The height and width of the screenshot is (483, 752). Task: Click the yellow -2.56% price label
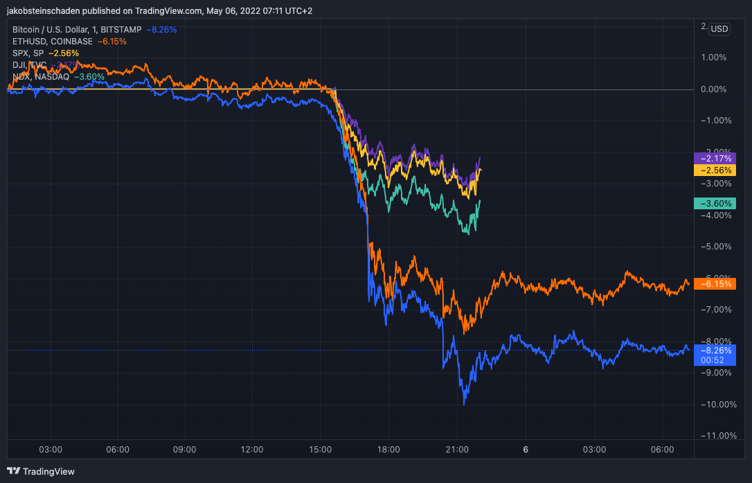[x=713, y=170]
